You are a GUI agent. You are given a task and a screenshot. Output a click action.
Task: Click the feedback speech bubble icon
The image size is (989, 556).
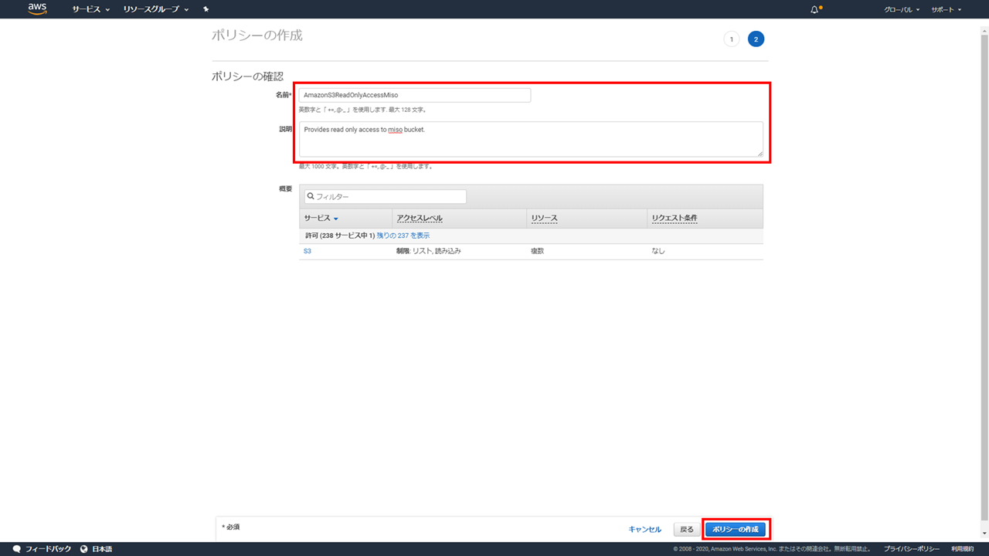[17, 549]
